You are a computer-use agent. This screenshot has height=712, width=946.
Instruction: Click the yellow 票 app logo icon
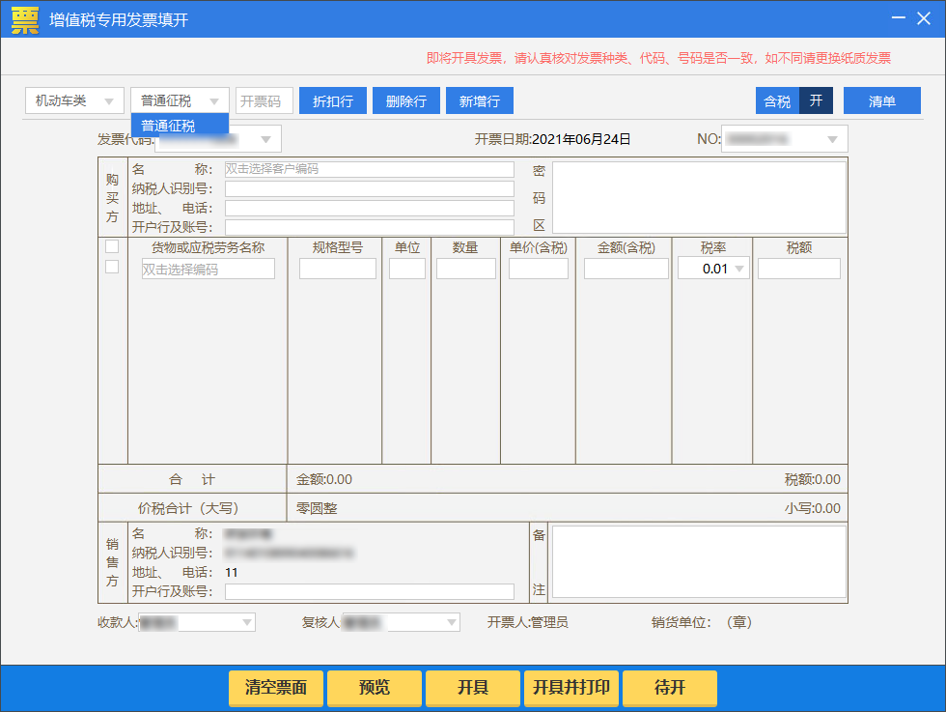(25, 19)
